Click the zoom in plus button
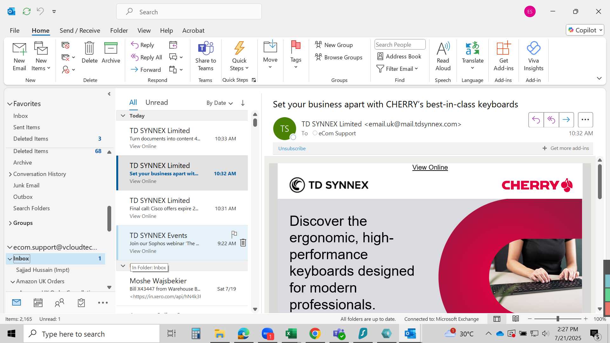Image resolution: width=610 pixels, height=343 pixels. click(586, 319)
